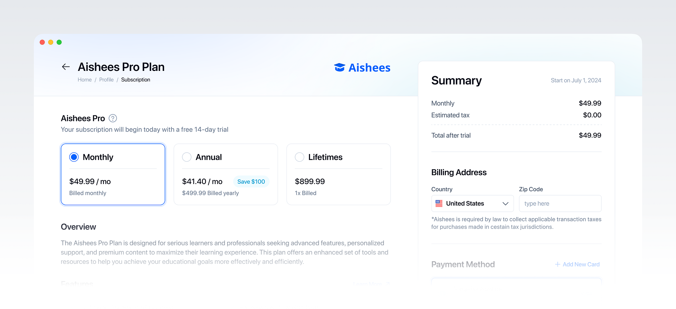
Task: Click the United States flag icon
Action: (x=439, y=203)
